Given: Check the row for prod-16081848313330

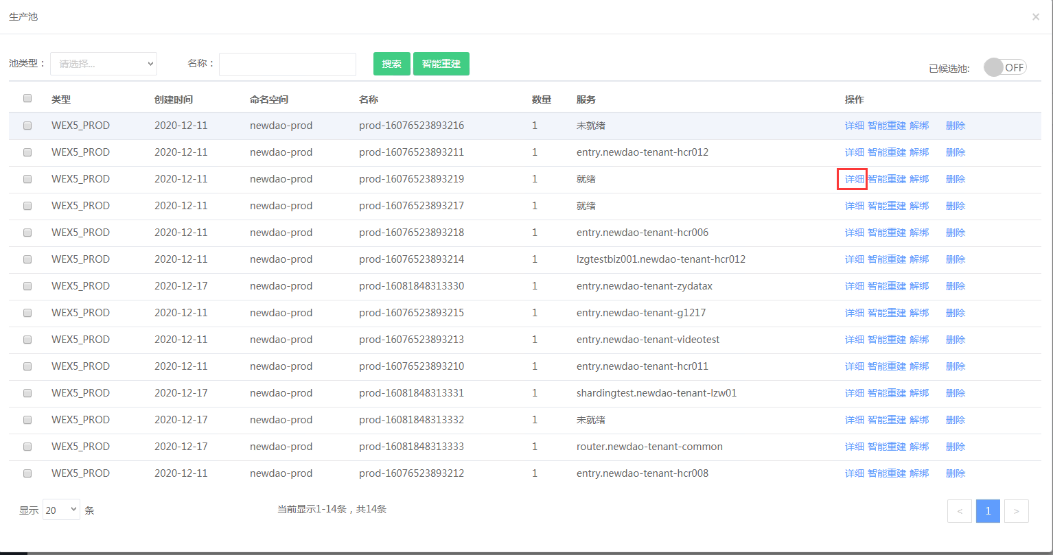Looking at the screenshot, I should point(27,286).
